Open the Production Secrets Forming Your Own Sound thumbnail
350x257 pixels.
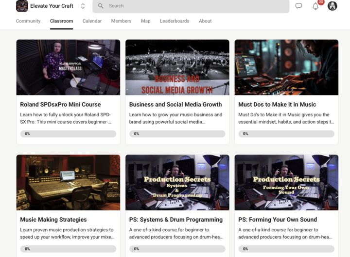point(286,182)
